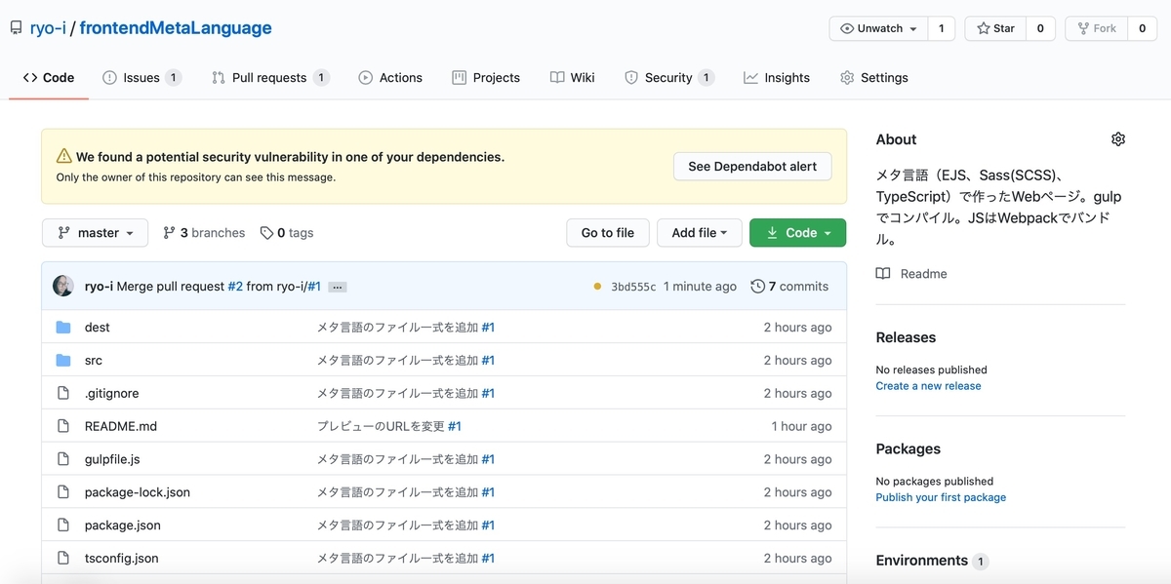Screen dimensions: 1171x584
Task: Click the yellow commit status dot
Action: [597, 287]
